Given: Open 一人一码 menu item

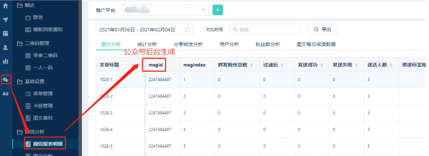Looking at the screenshot, I should click(39, 68).
